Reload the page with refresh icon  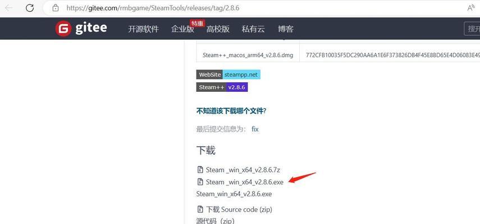(x=30, y=8)
